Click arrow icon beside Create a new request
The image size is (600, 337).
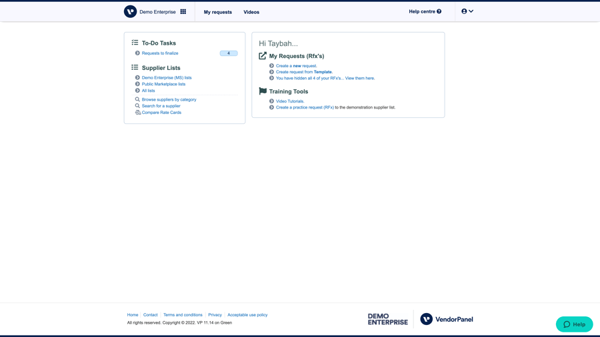pos(272,66)
